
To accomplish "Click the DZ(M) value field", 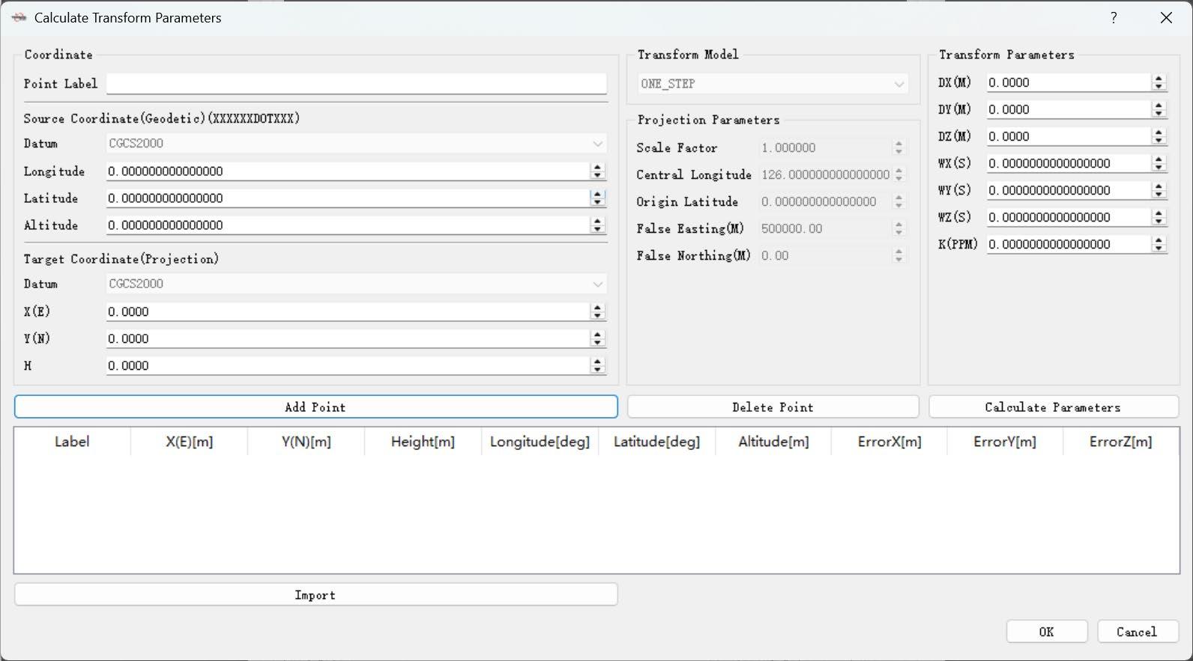I will click(x=1069, y=136).
